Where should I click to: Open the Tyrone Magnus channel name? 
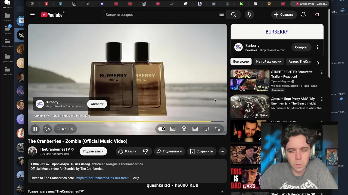(281, 81)
